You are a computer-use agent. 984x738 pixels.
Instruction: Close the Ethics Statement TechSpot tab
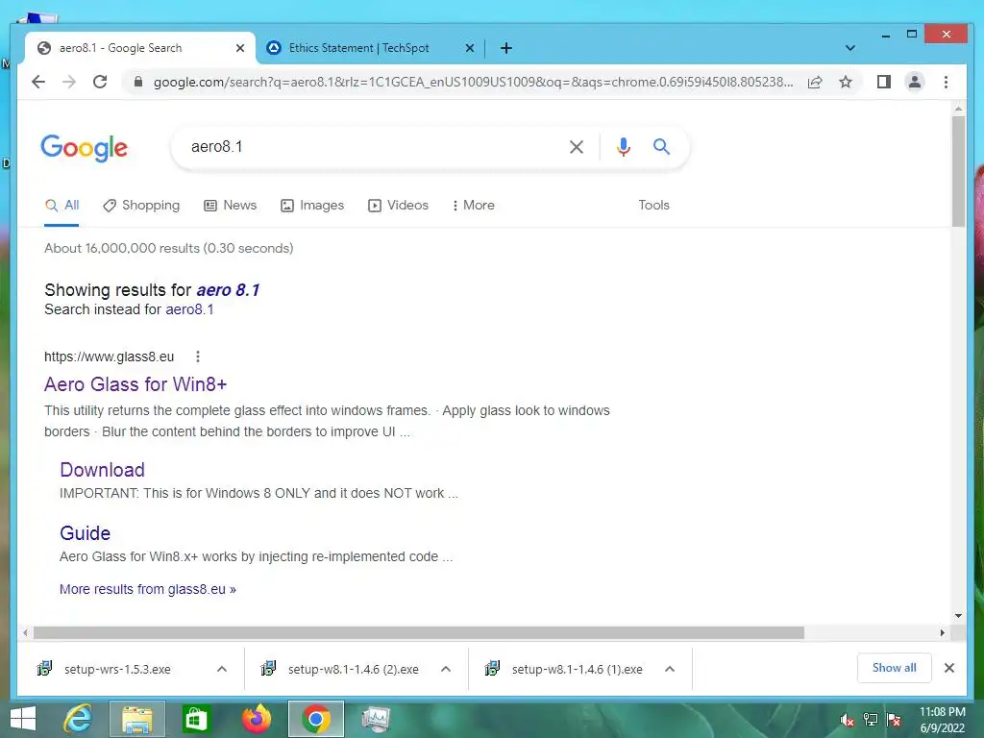pos(469,48)
